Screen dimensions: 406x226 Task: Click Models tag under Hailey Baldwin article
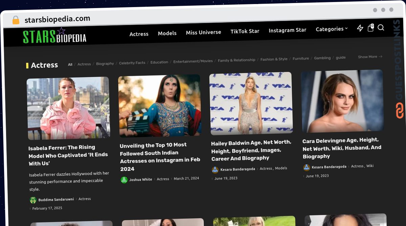pyautogui.click(x=281, y=168)
